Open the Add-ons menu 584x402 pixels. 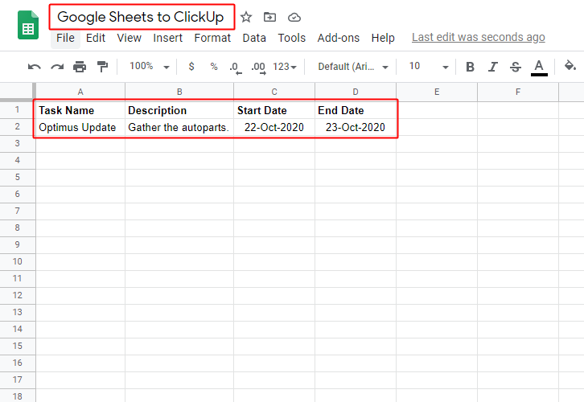click(338, 38)
